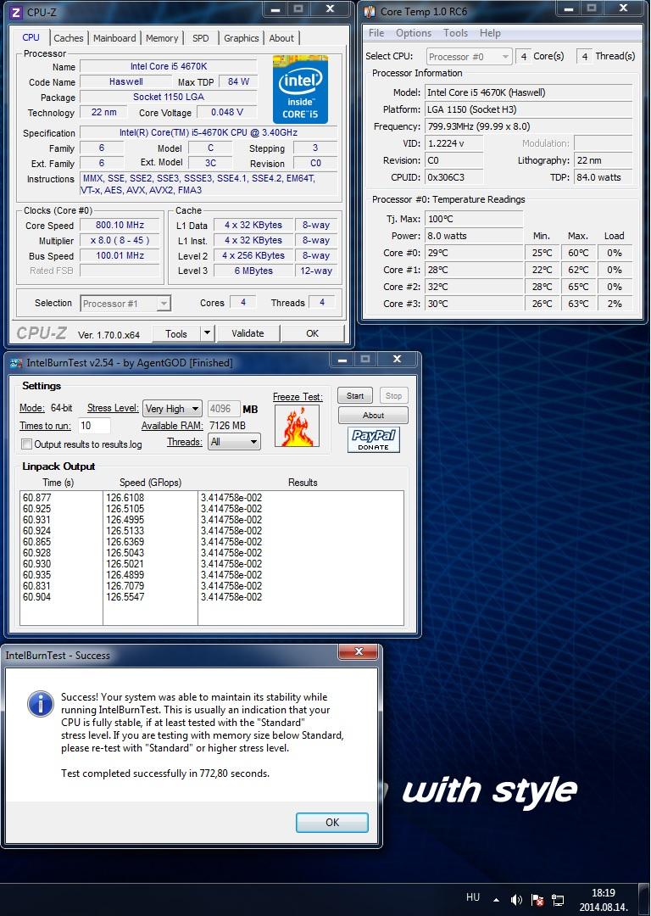Switch to the Mainboard tab
The image size is (651, 916).
point(114,38)
